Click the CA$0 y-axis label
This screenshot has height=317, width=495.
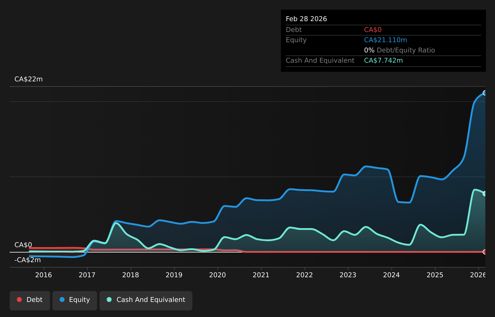23,245
